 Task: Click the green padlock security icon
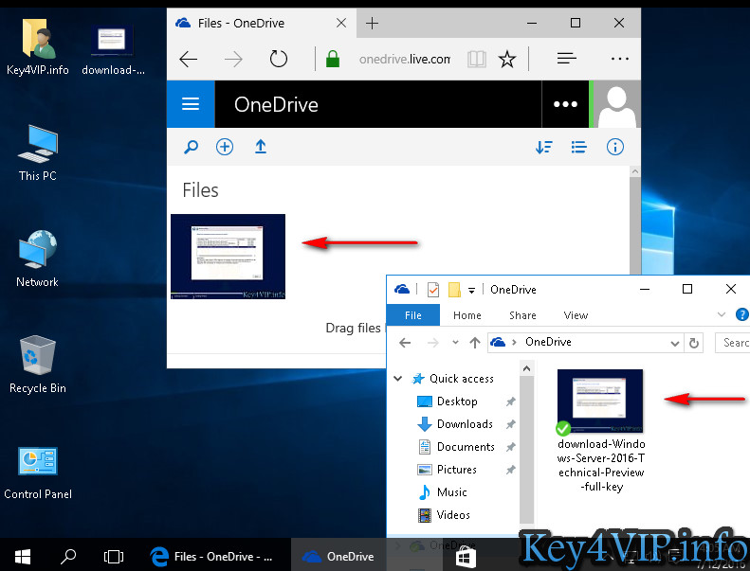pyautogui.click(x=333, y=60)
